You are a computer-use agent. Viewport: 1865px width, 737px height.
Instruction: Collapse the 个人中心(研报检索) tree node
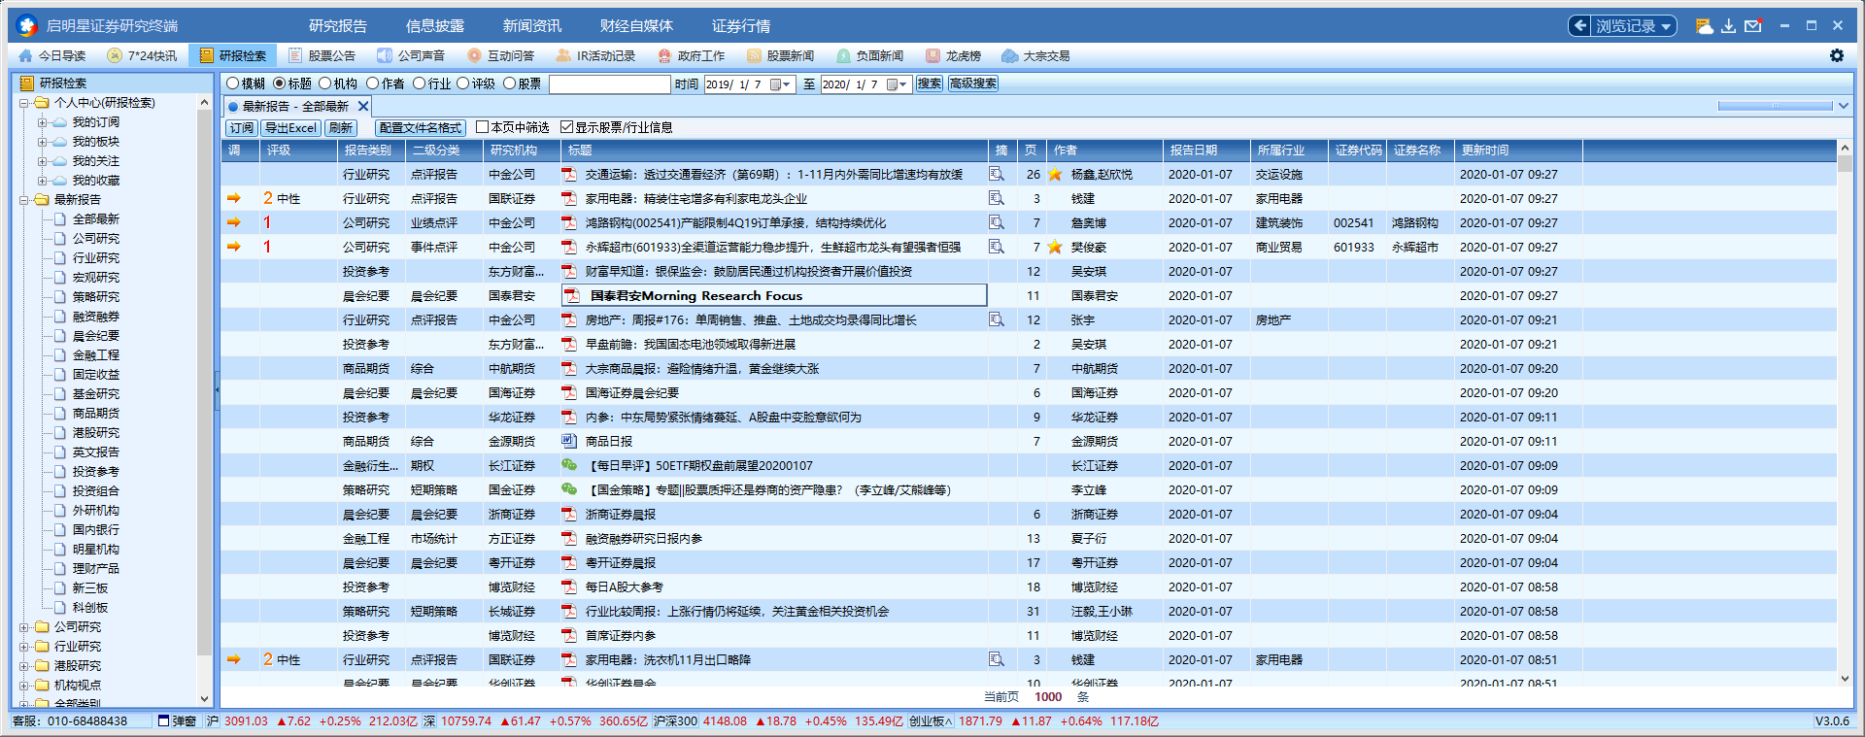click(24, 103)
